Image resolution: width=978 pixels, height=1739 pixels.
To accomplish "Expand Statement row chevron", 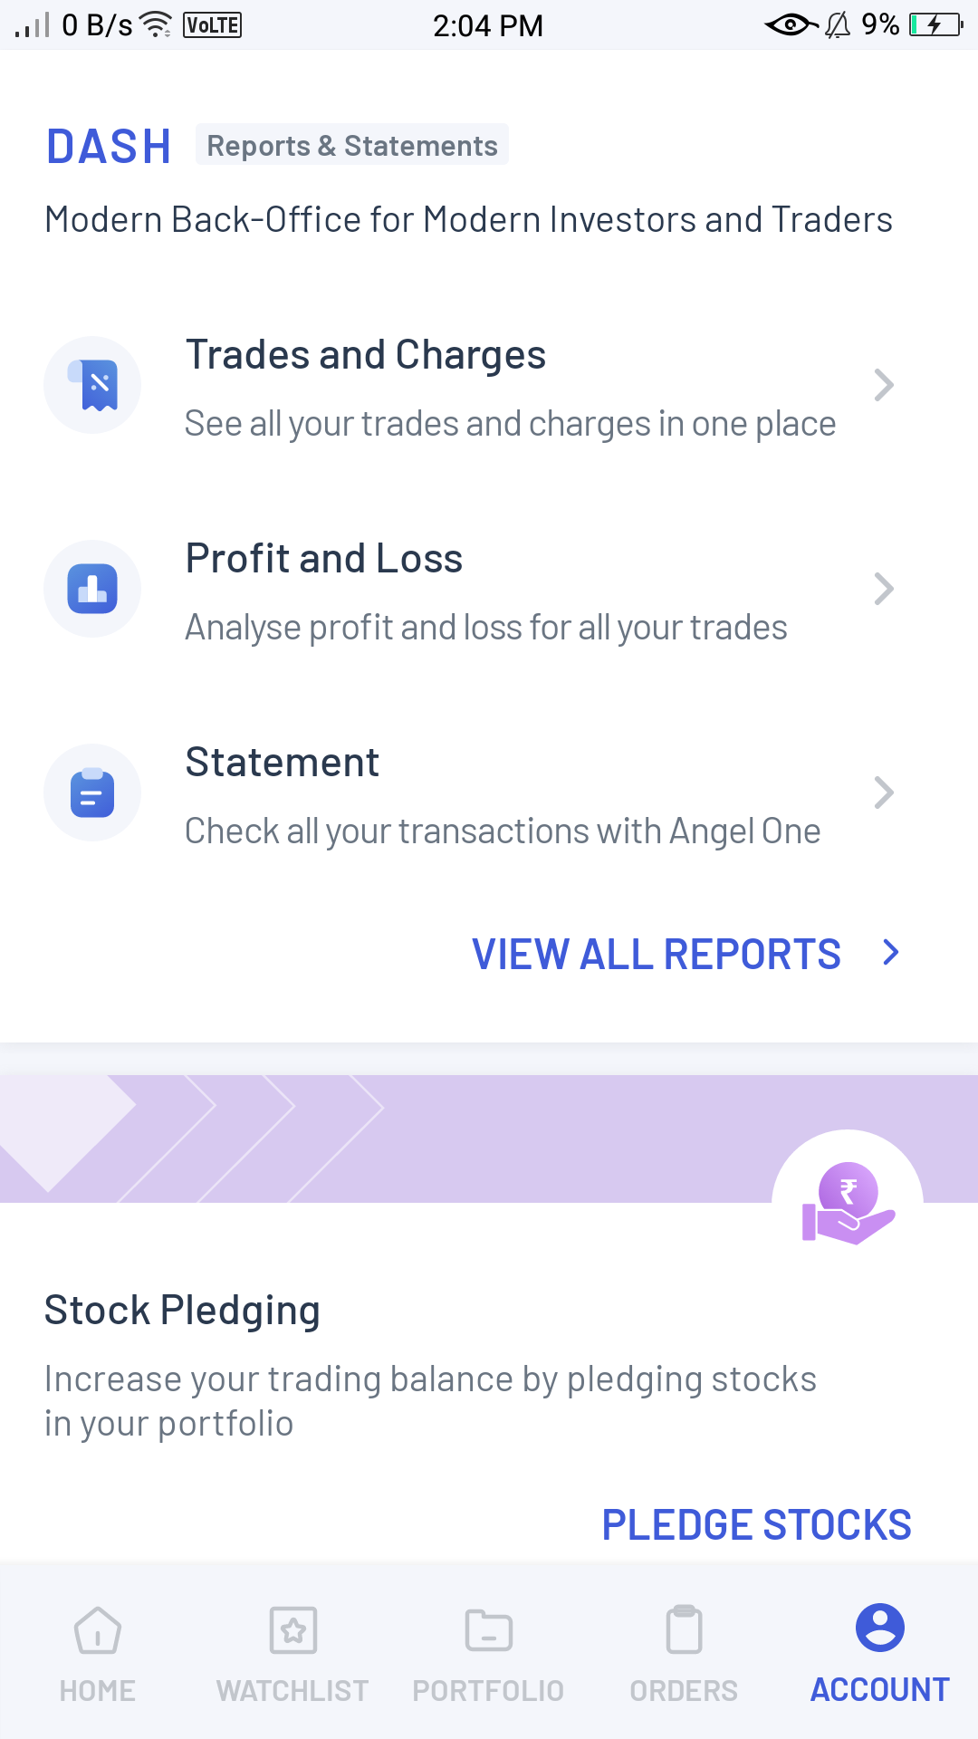I will click(x=884, y=793).
